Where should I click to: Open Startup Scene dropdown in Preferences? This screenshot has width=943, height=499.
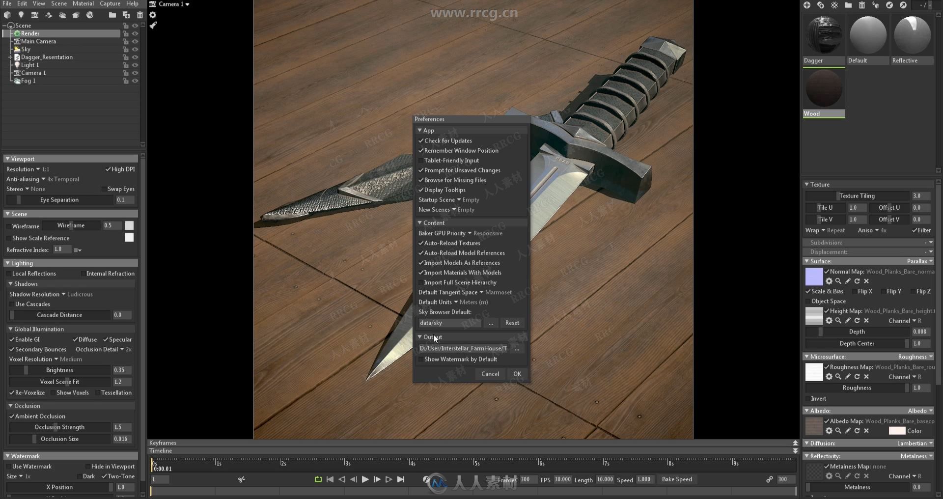click(448, 200)
